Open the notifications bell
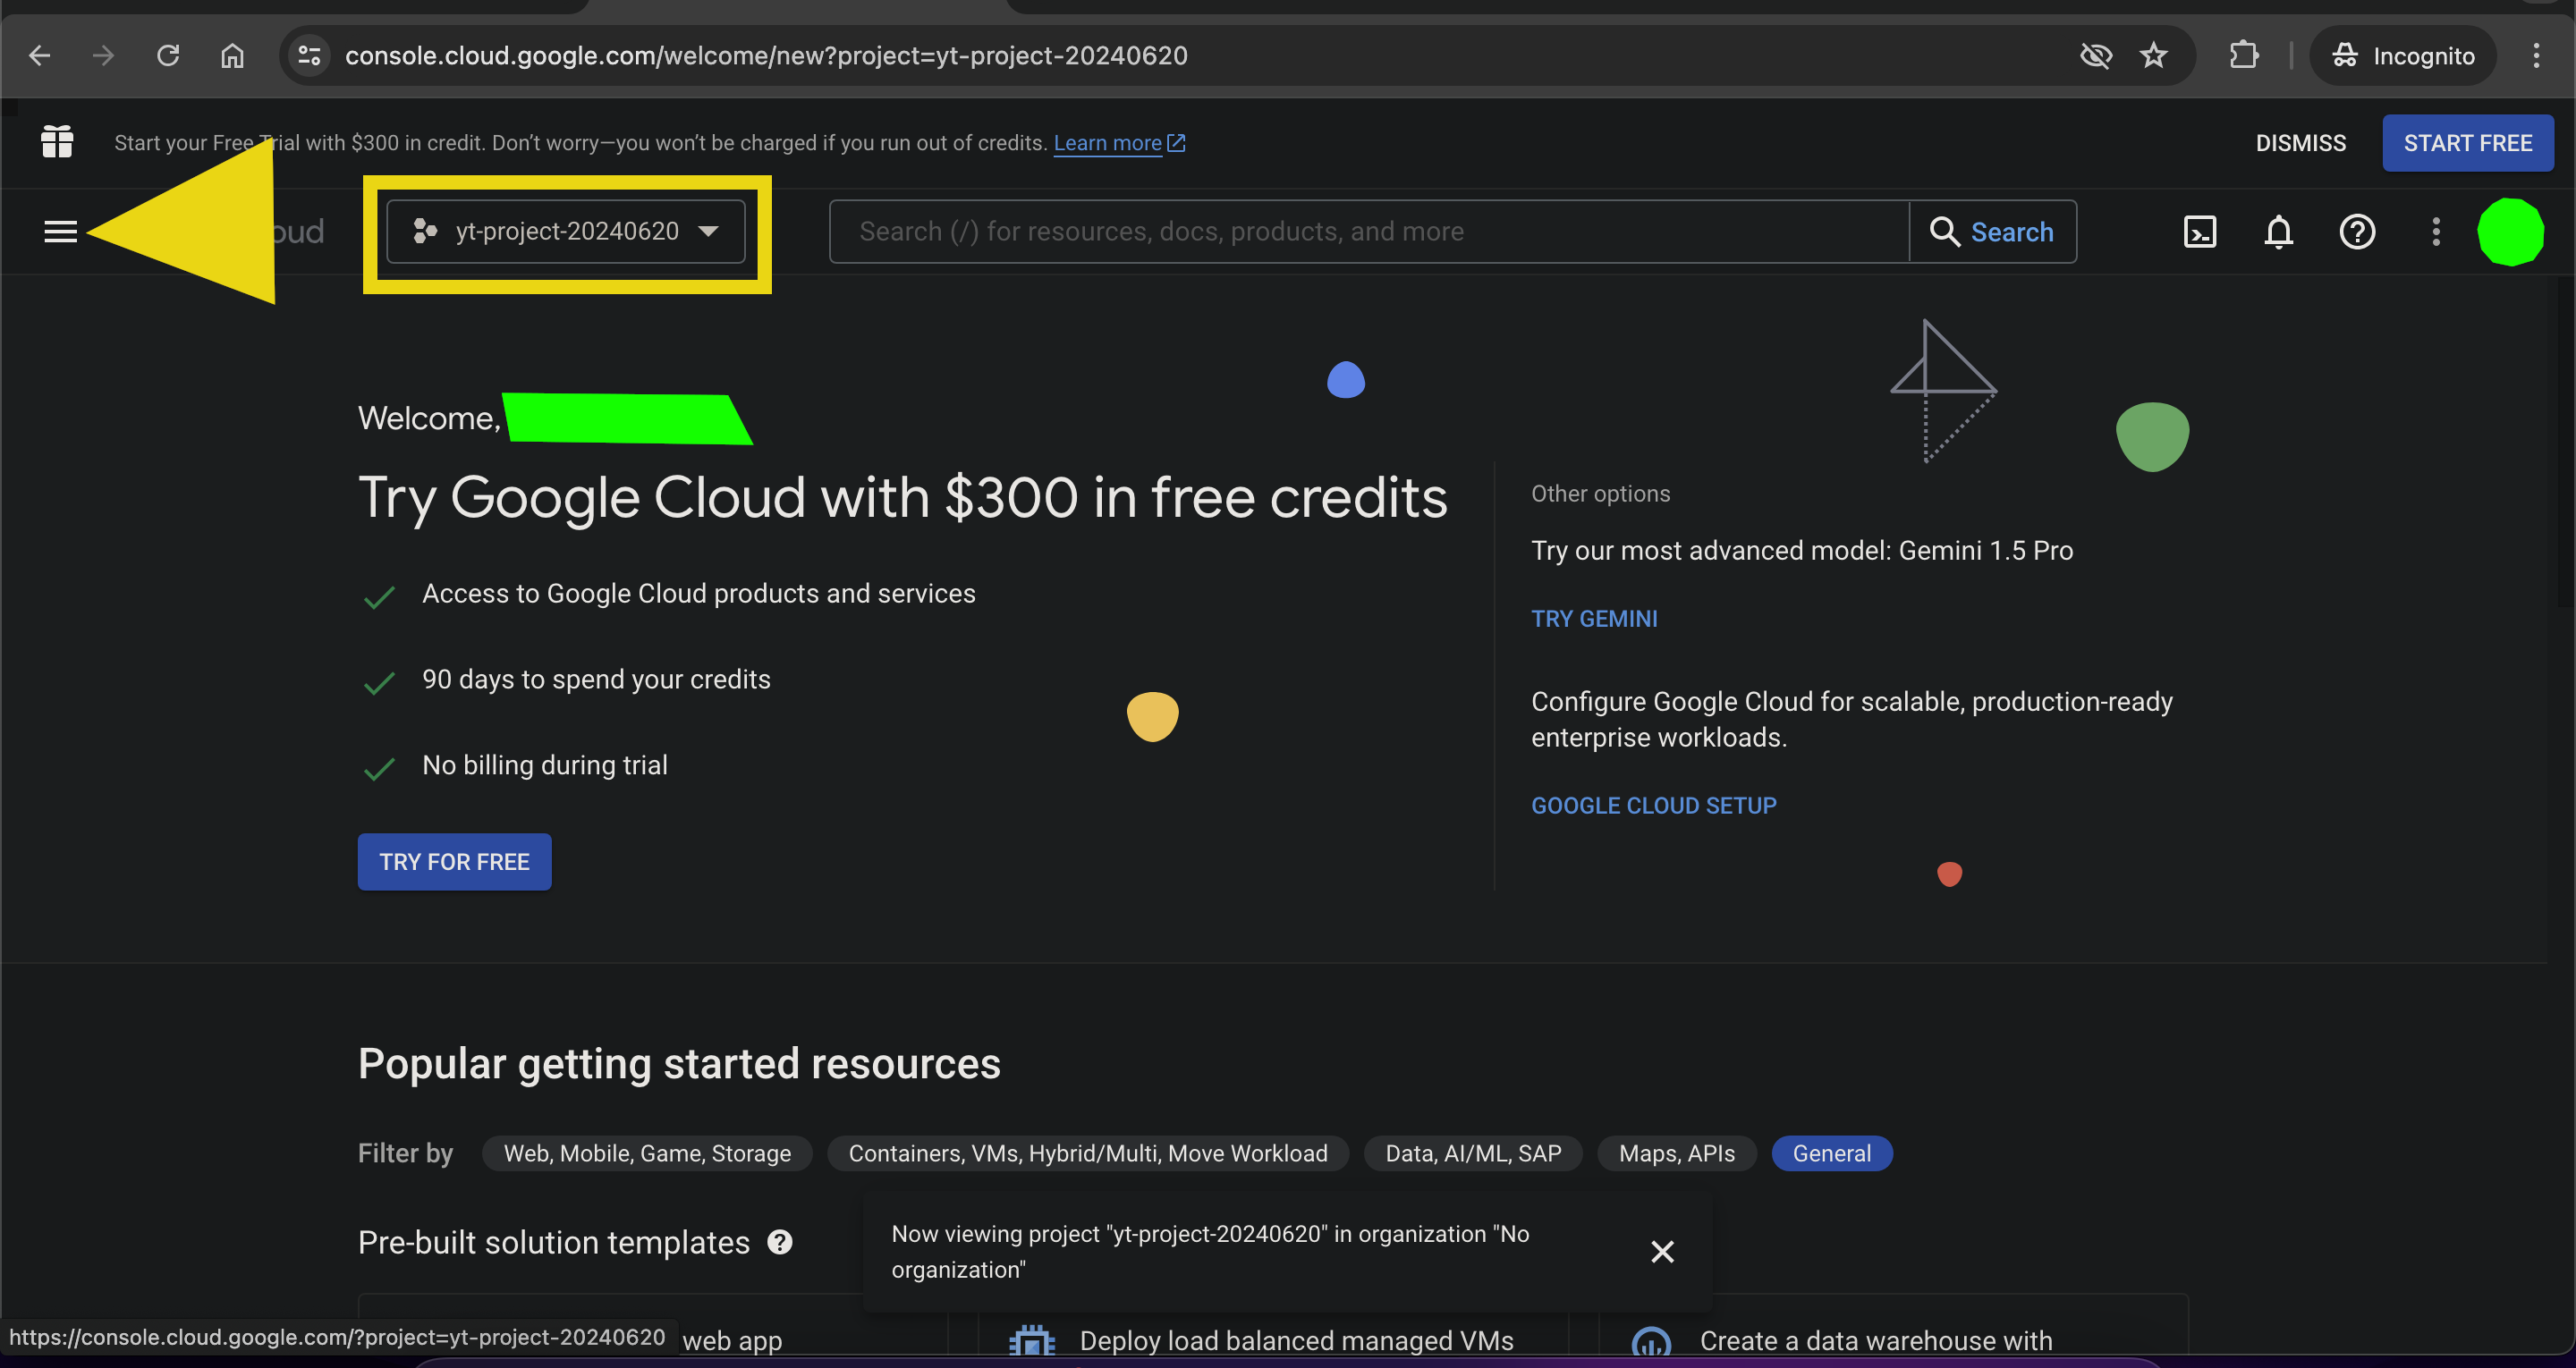Viewport: 2576px width, 1368px height. (x=2278, y=232)
